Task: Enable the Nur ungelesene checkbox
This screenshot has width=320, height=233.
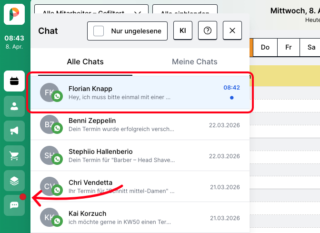Action: point(99,31)
